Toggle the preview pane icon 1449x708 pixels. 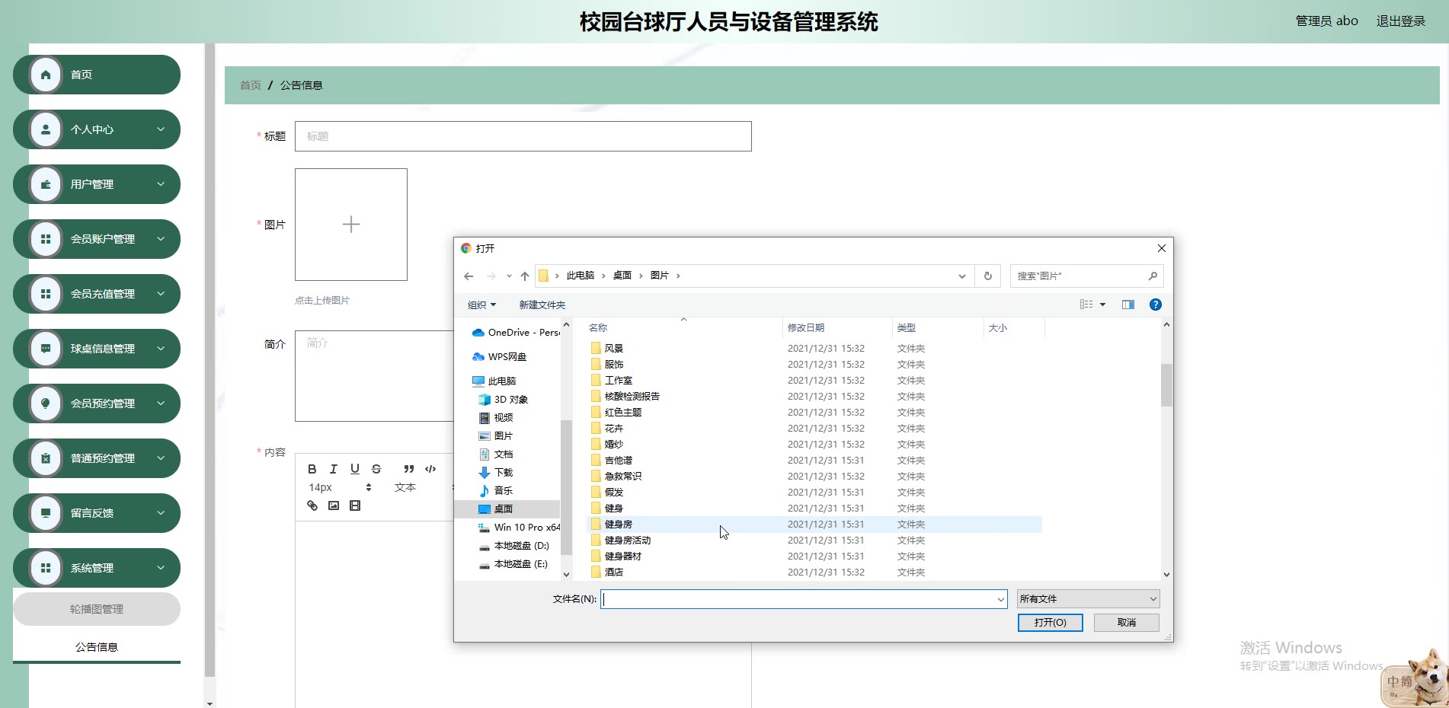[x=1128, y=305]
